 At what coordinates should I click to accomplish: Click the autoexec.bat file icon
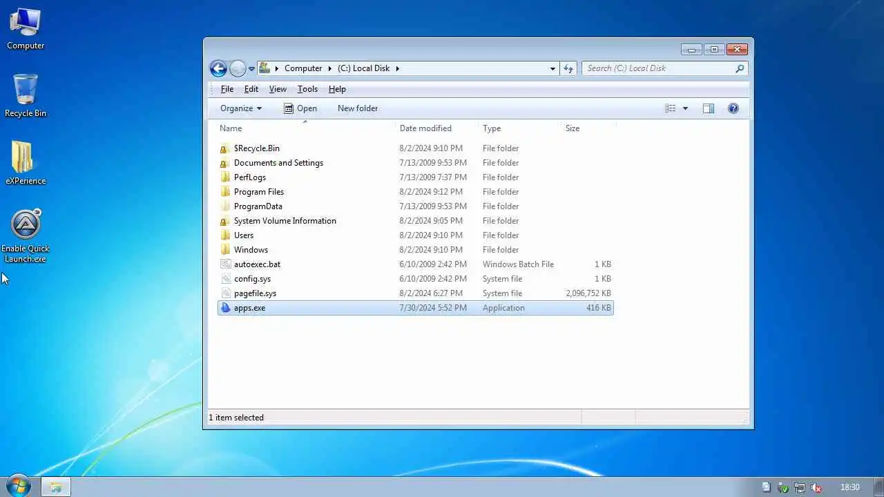tap(225, 264)
